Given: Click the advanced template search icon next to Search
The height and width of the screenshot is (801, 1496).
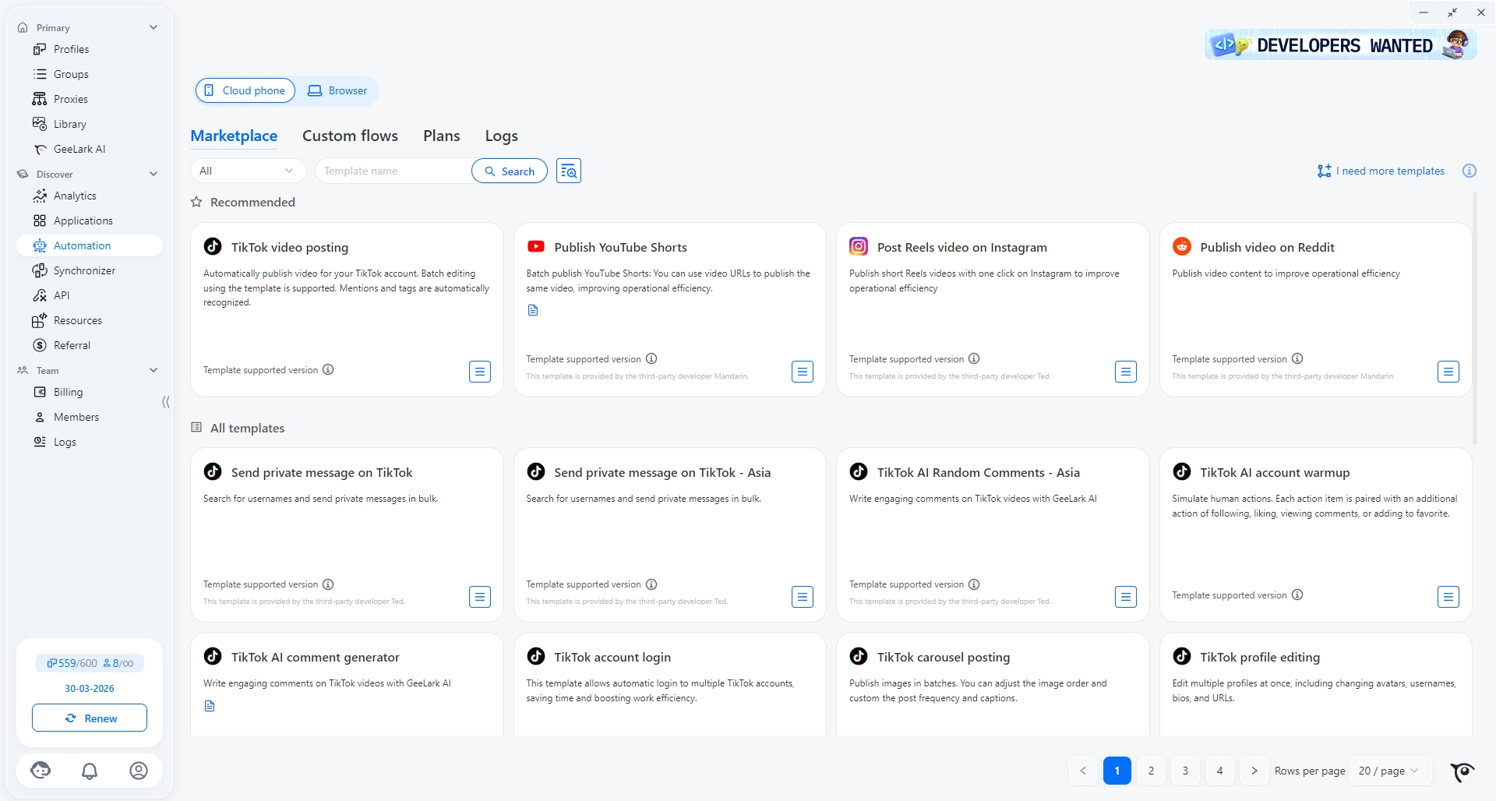Looking at the screenshot, I should 569,171.
